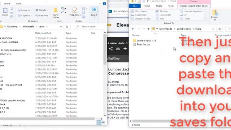This screenshot has height=130, width=231.
Task: Click the Roaming breadcrumb
Action: tap(12, 27)
